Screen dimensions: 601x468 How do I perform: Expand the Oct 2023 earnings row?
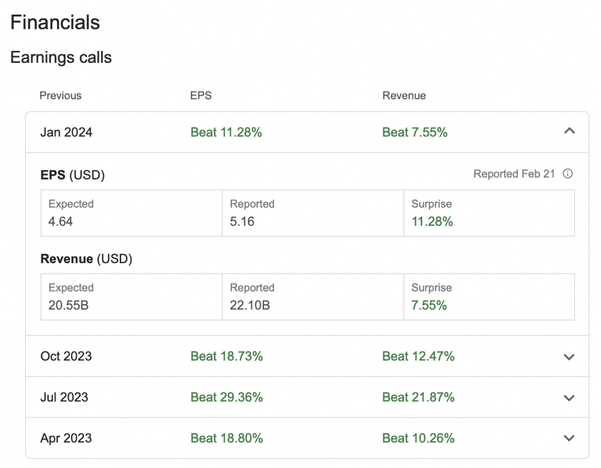point(568,356)
